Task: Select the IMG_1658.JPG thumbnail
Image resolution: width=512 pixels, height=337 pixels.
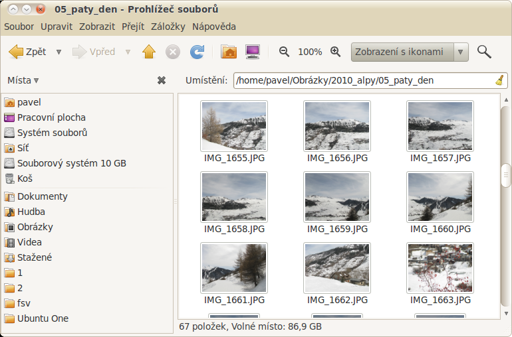Action: pos(234,197)
